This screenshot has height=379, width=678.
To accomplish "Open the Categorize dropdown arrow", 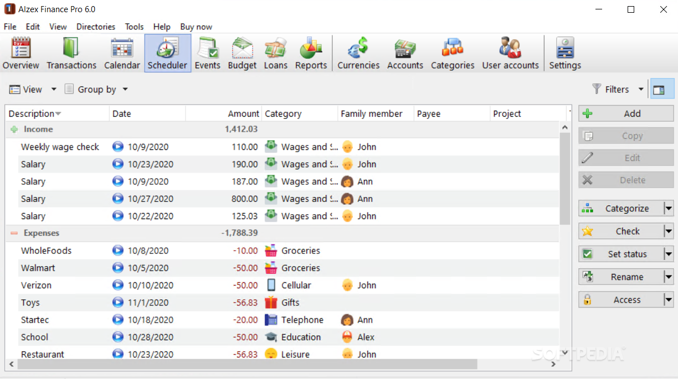I will point(669,209).
